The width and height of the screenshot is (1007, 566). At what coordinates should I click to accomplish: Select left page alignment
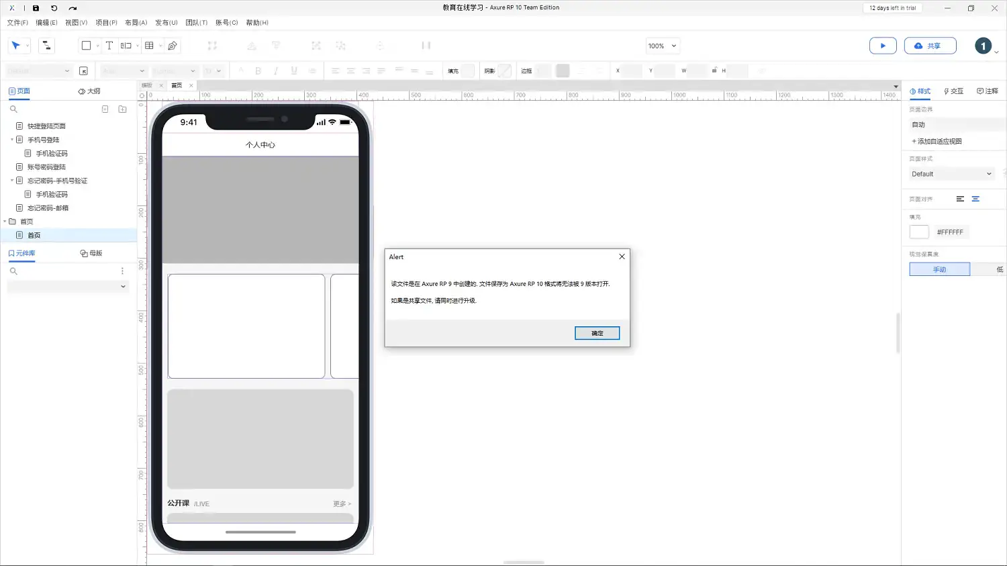pyautogui.click(x=960, y=199)
